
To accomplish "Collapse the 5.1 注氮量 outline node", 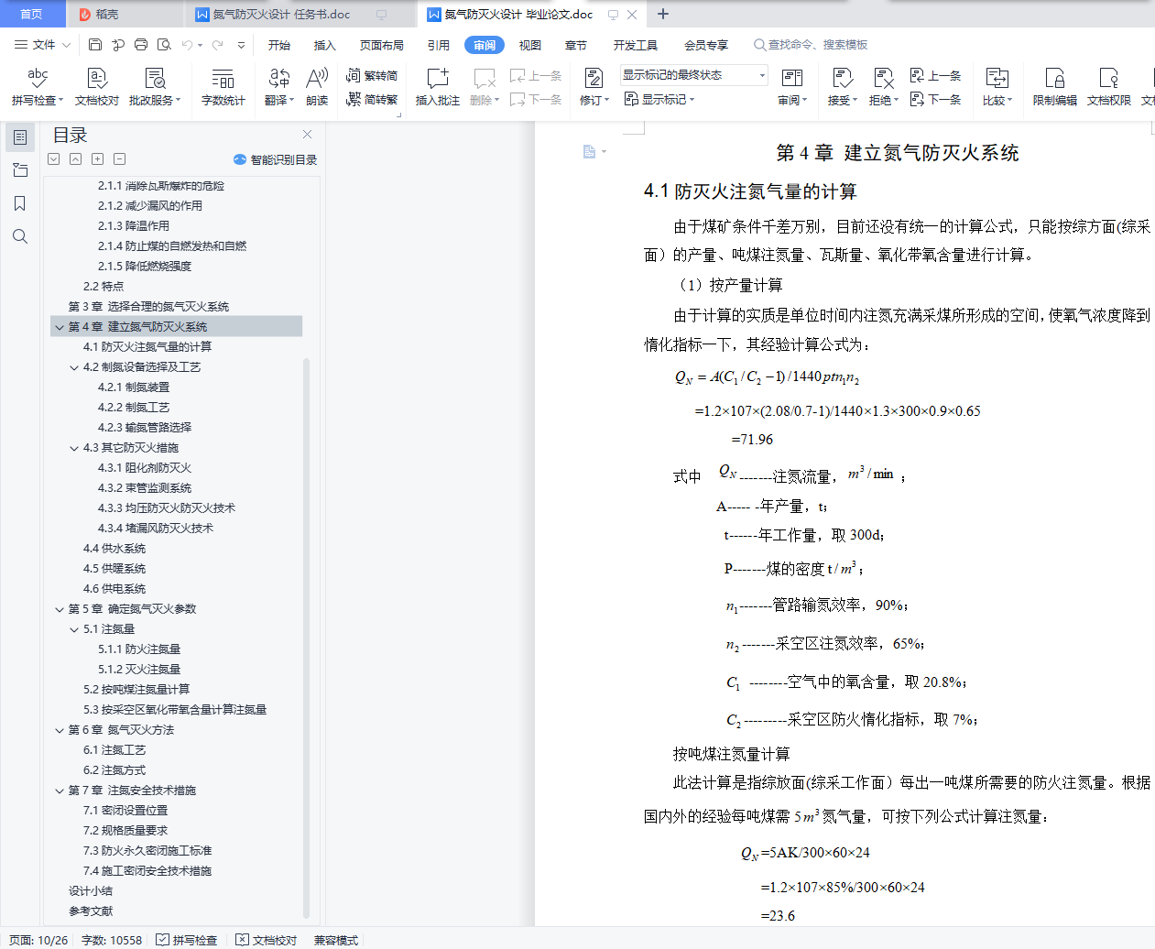I will tap(74, 629).
